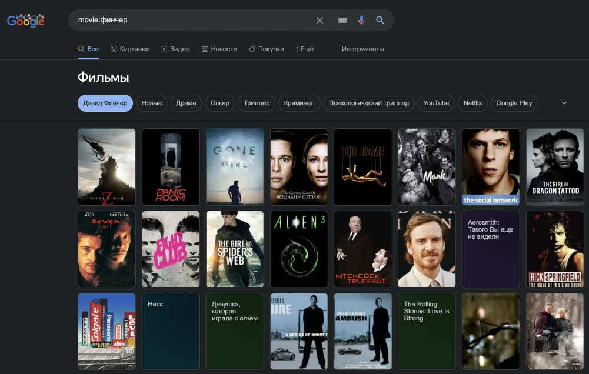
Task: Toggle the Драма filter chip
Action: (186, 103)
